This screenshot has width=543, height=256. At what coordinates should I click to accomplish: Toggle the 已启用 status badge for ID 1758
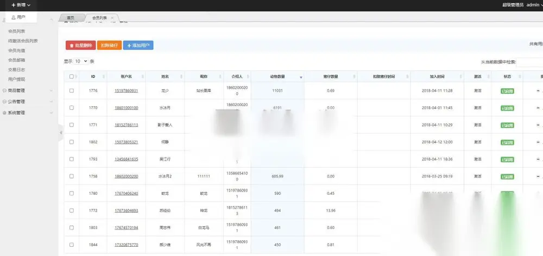tap(507, 176)
